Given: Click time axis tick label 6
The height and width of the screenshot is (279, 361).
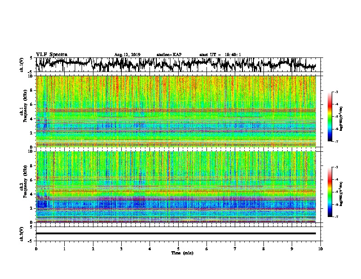Looking at the screenshot, I should pyautogui.click(x=206, y=249).
